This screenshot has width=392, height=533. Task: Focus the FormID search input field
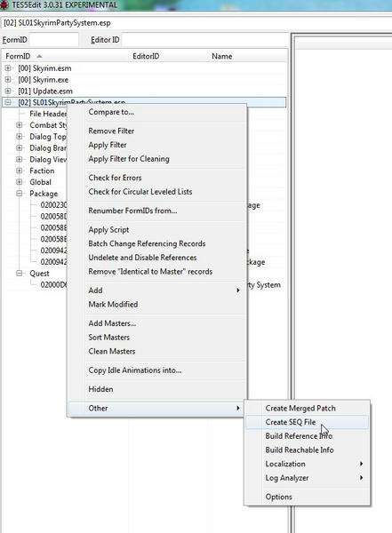53,40
